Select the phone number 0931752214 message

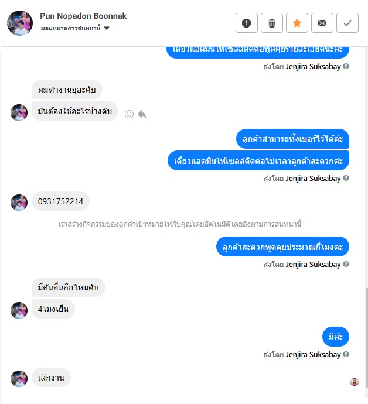[x=60, y=201]
